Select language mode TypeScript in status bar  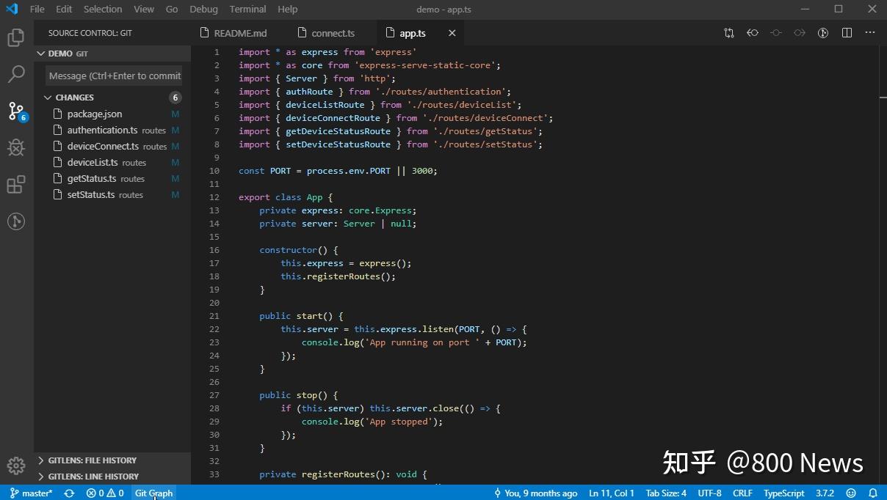784,493
